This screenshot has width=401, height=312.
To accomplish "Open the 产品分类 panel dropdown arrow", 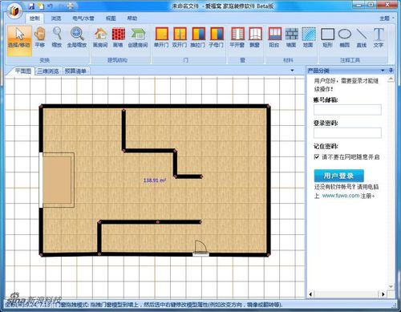I will coord(383,71).
